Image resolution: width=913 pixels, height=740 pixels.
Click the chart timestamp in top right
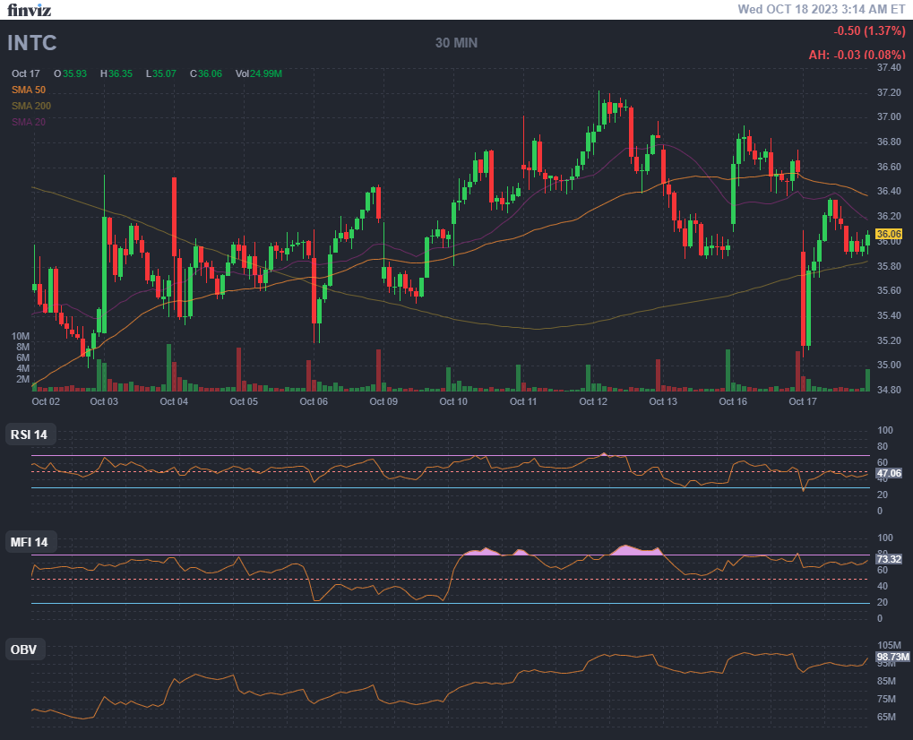(821, 9)
